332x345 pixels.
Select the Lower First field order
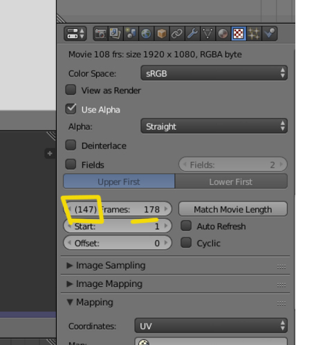pos(231,181)
